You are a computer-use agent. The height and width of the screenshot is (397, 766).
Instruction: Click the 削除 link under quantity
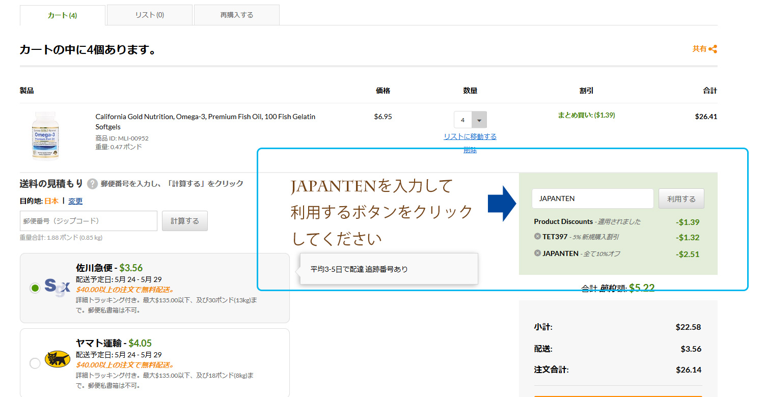click(470, 150)
